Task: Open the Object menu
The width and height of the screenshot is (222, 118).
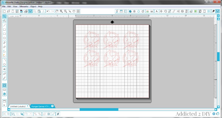Action: tap(33, 7)
